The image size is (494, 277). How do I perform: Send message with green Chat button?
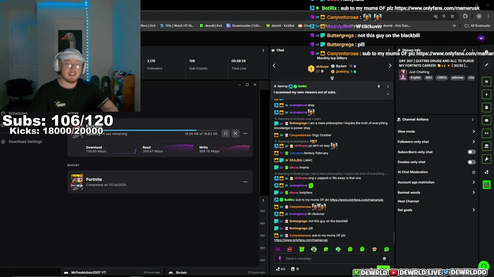pyautogui.click(x=383, y=269)
